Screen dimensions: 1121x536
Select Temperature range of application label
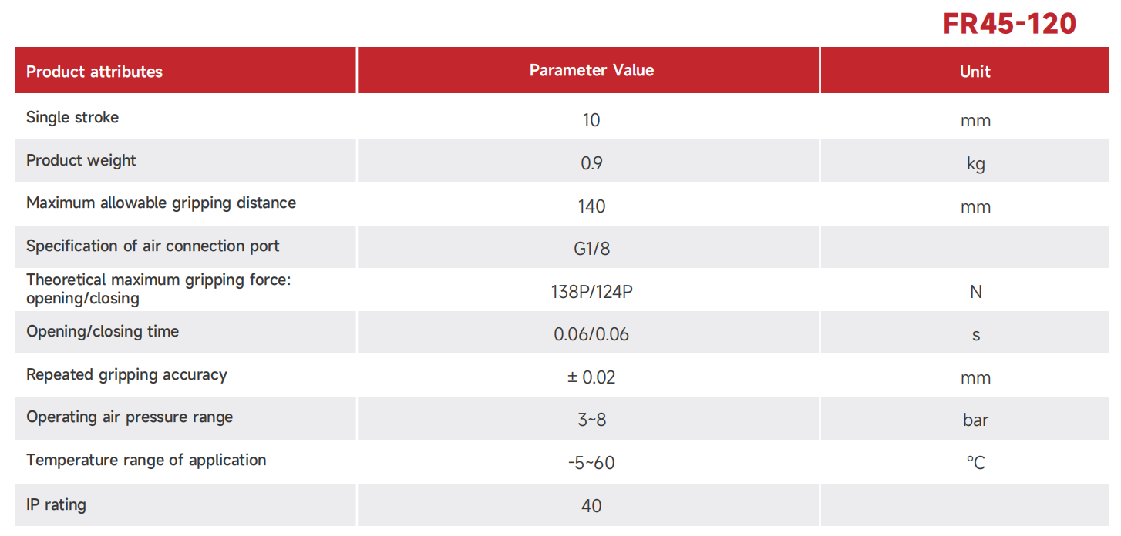coord(146,460)
